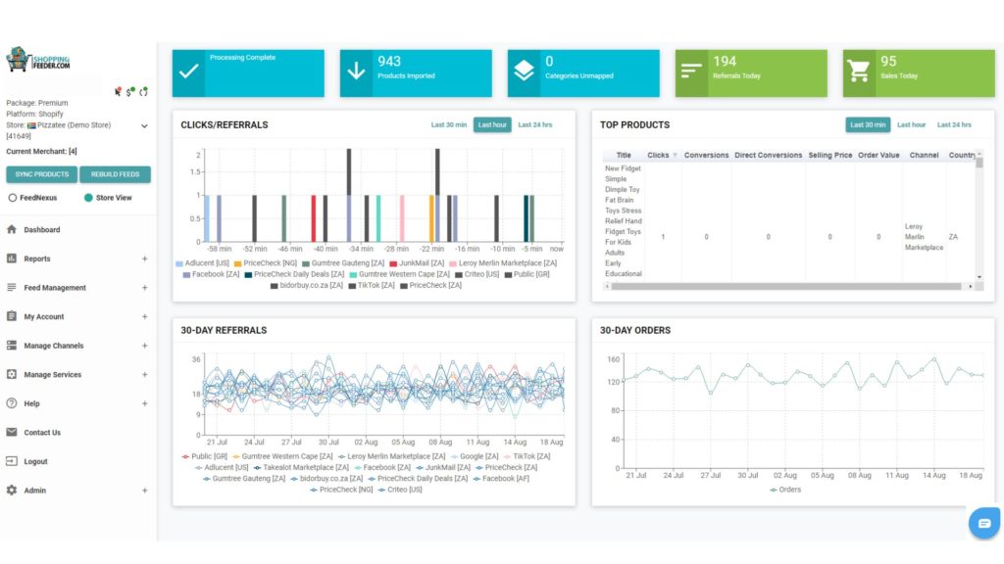Viewport: 1004px width, 564px height.
Task: Click the Logout arrow icon
Action: (x=12, y=461)
